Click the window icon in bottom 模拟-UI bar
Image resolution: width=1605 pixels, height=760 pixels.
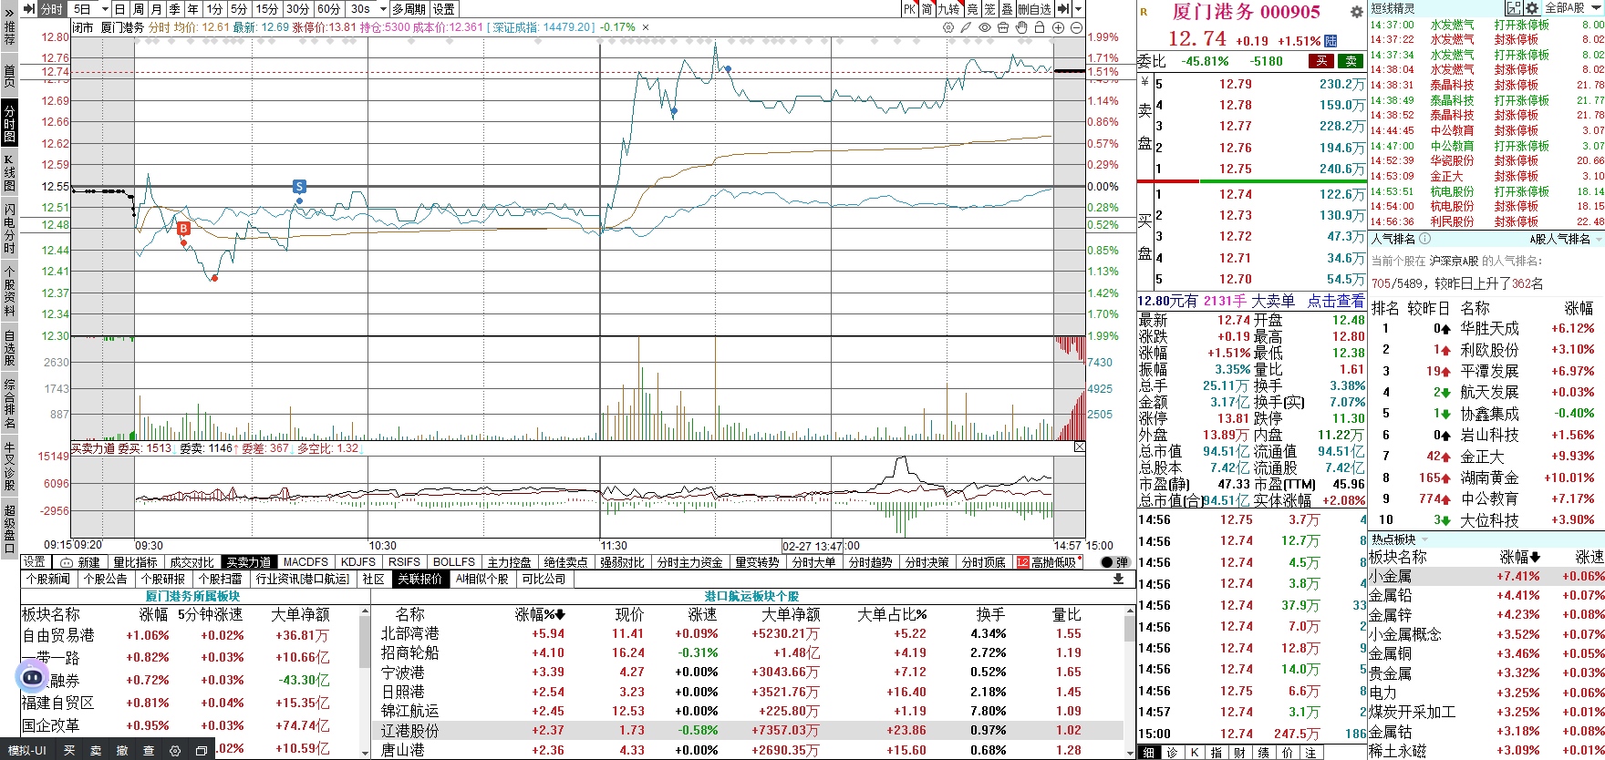(202, 751)
